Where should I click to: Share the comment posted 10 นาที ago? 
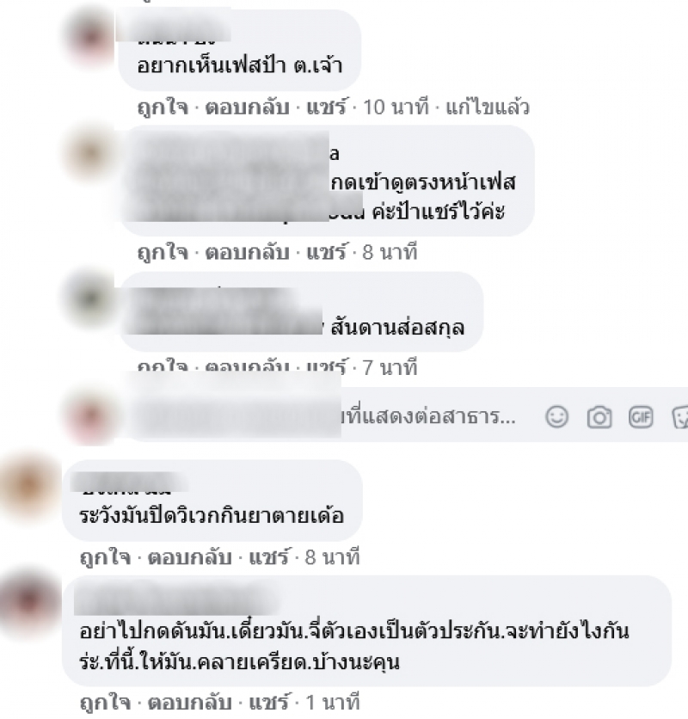point(327,107)
